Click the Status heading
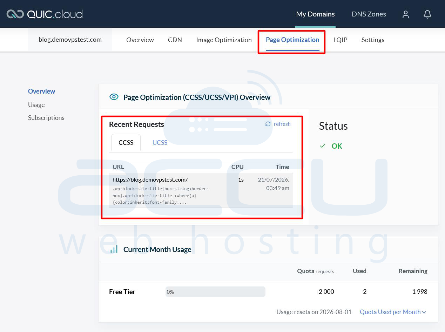This screenshot has height=332, width=445. [x=333, y=126]
